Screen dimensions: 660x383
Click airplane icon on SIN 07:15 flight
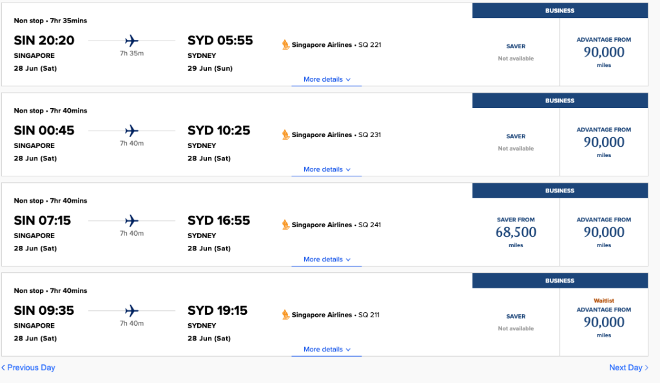click(131, 221)
